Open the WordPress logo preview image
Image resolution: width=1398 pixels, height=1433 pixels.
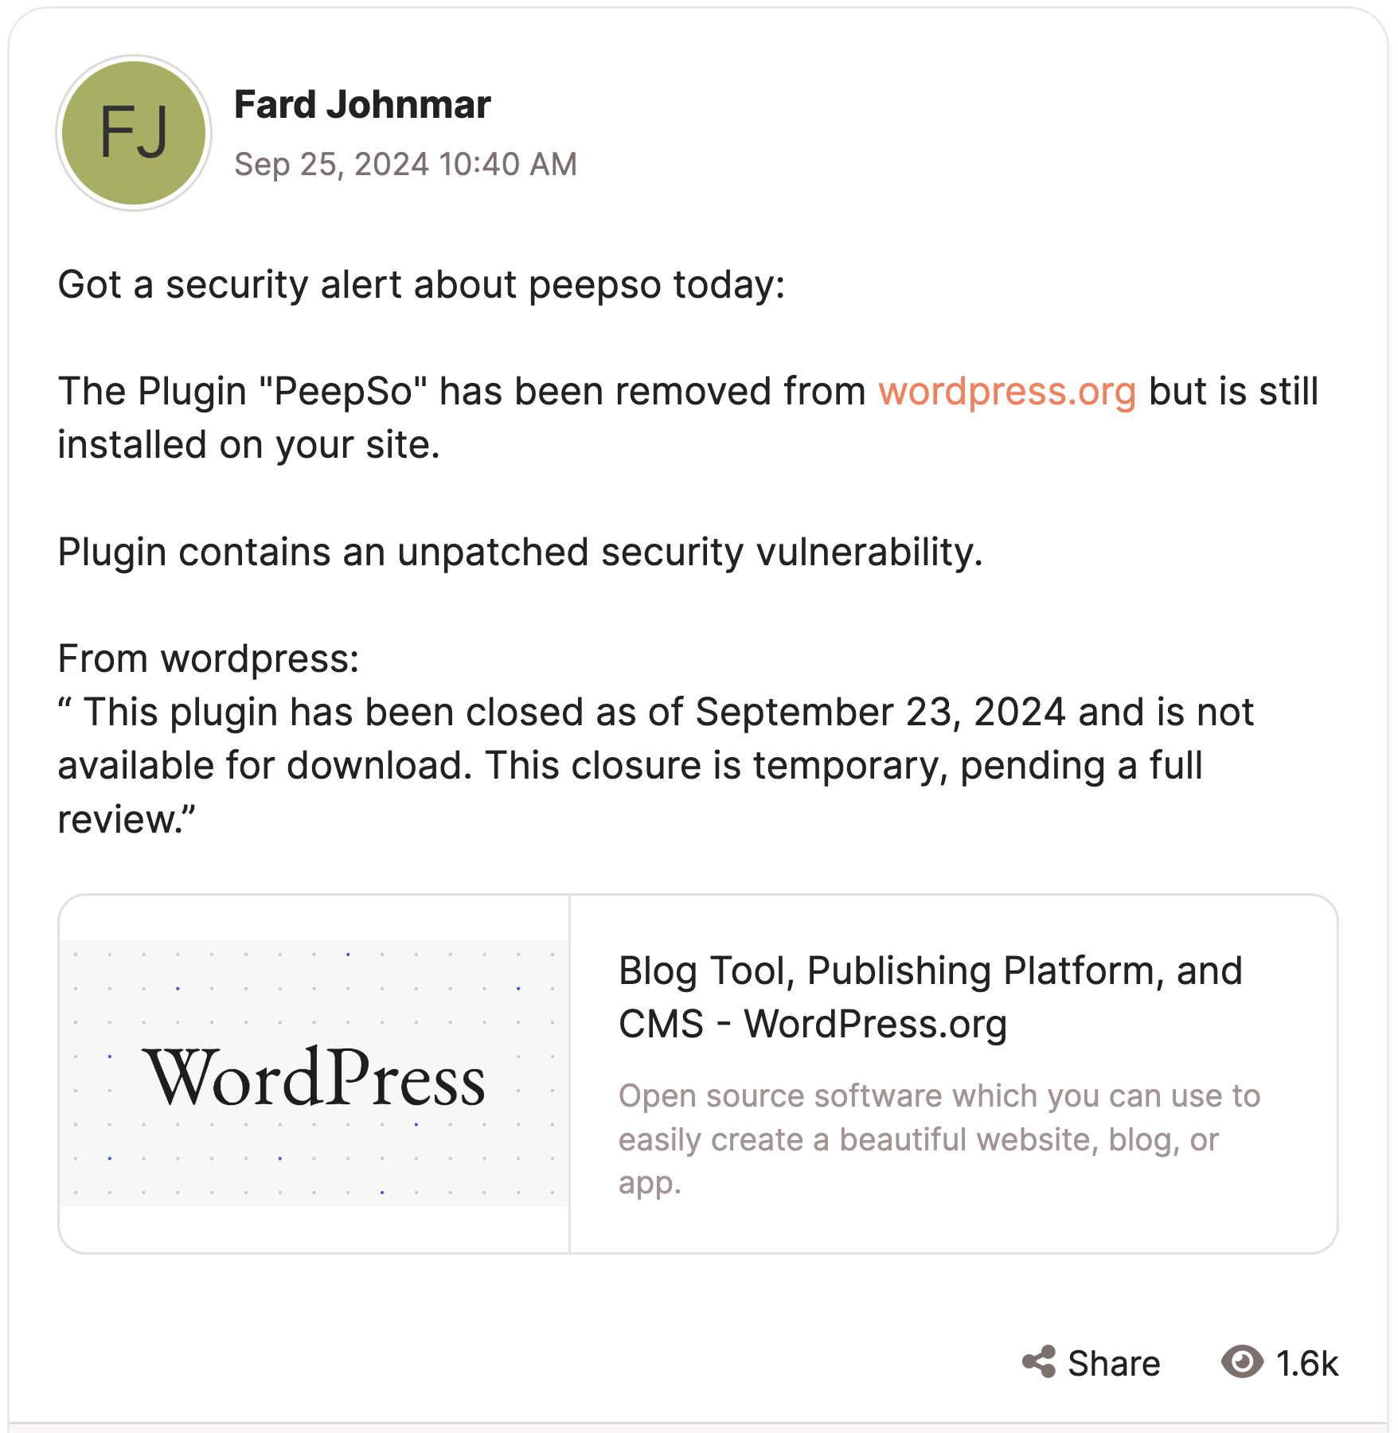314,1074
